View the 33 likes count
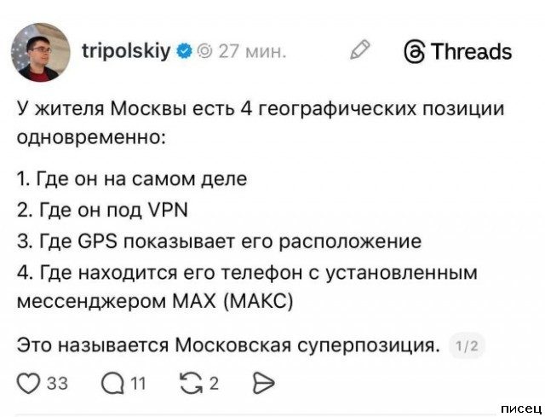 pyautogui.click(x=56, y=383)
